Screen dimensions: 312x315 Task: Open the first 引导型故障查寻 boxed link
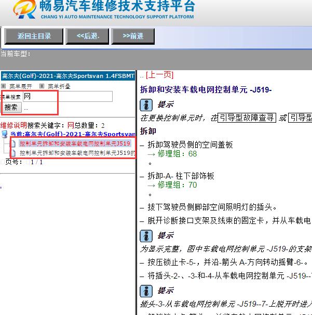coord(247,117)
